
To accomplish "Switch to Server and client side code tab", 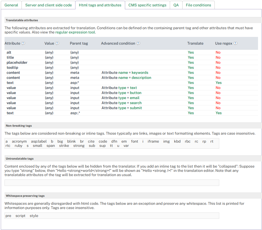I will pos(48,5).
